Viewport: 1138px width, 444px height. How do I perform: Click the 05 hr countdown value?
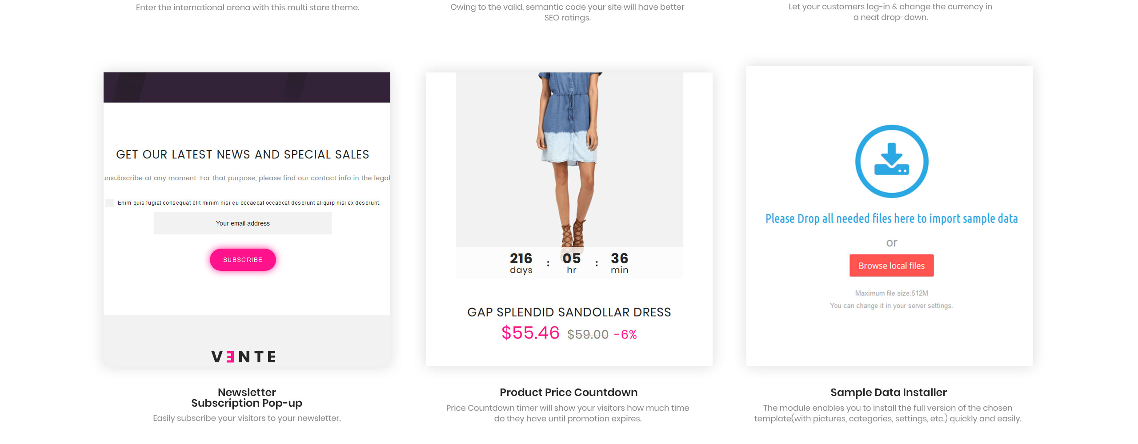(x=572, y=264)
